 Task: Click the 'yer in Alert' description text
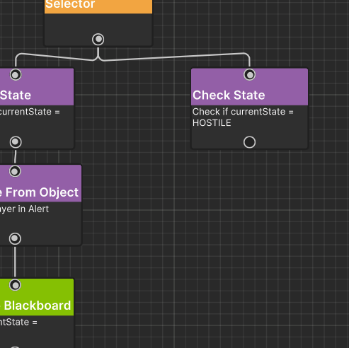coord(24,209)
